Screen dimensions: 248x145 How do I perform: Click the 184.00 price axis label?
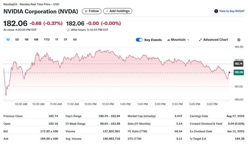tap(239, 47)
